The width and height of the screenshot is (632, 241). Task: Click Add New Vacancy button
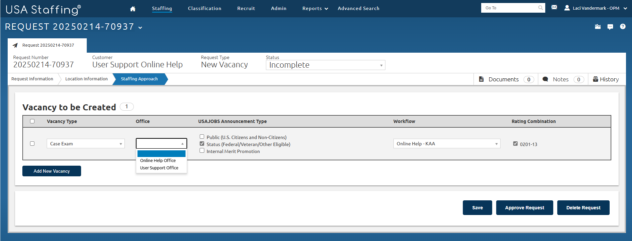pyautogui.click(x=52, y=171)
